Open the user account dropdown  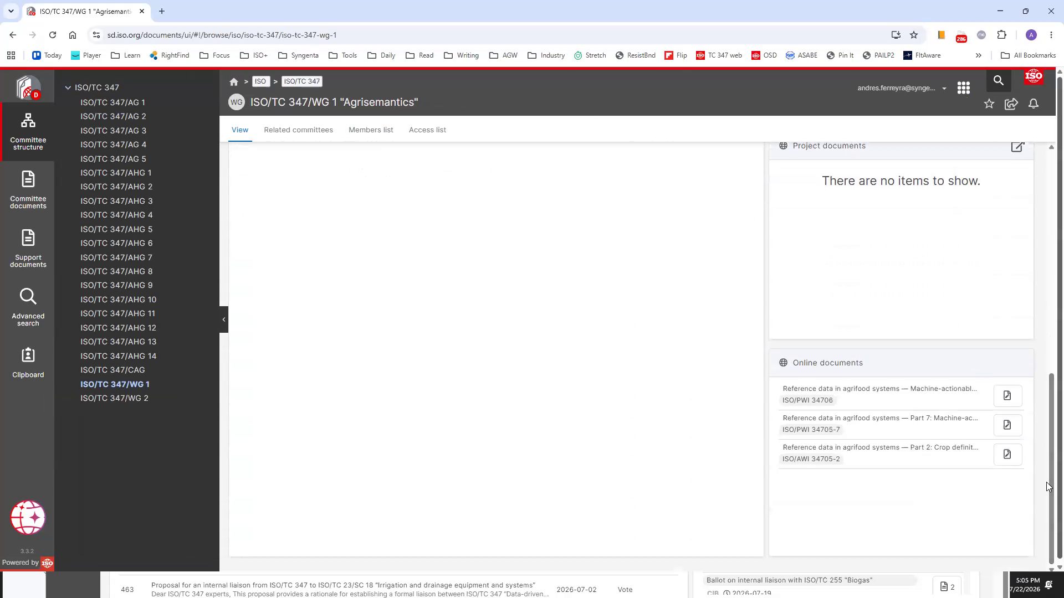902,88
